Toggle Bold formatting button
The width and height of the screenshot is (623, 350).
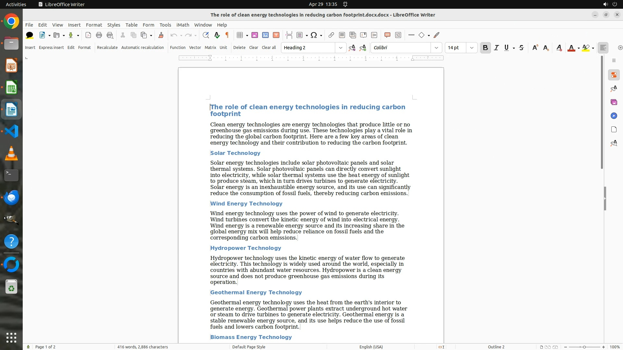tap(485, 48)
